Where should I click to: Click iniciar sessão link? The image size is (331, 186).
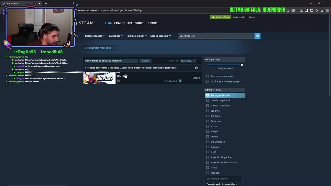click(239, 17)
